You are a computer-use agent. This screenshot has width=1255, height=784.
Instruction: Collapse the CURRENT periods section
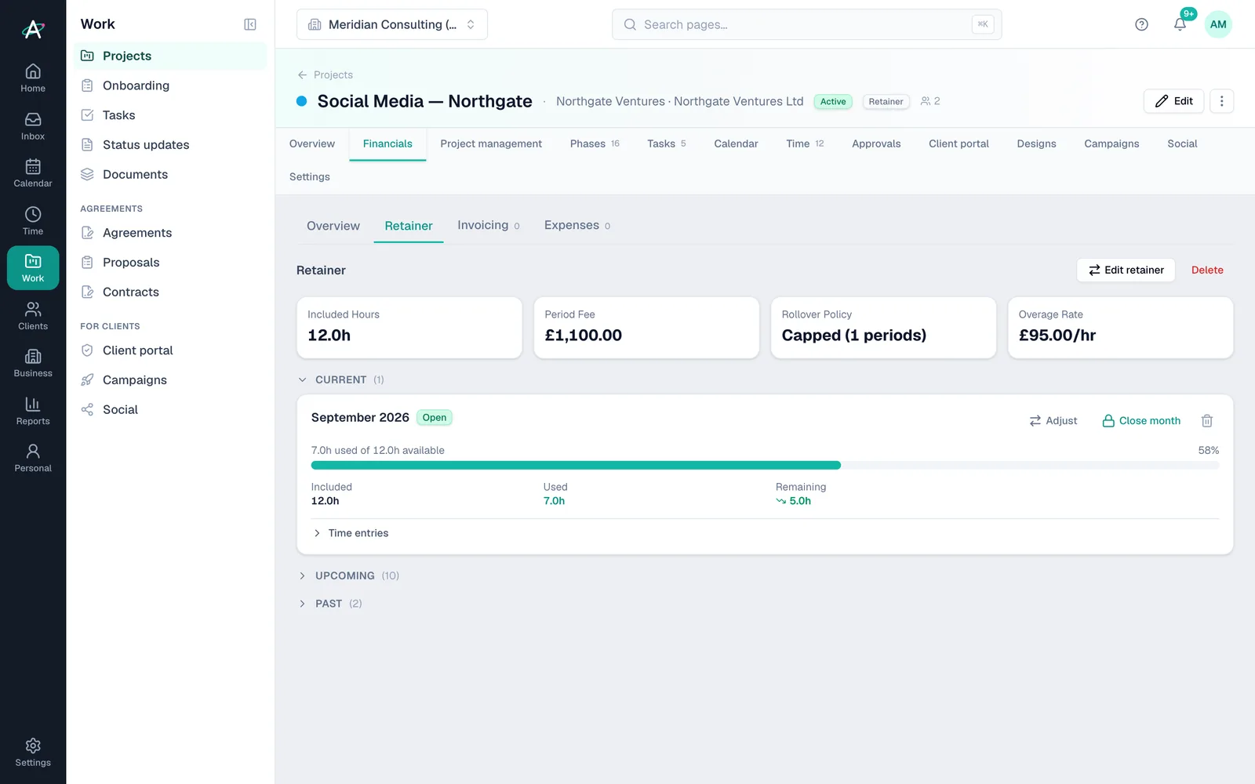point(342,379)
